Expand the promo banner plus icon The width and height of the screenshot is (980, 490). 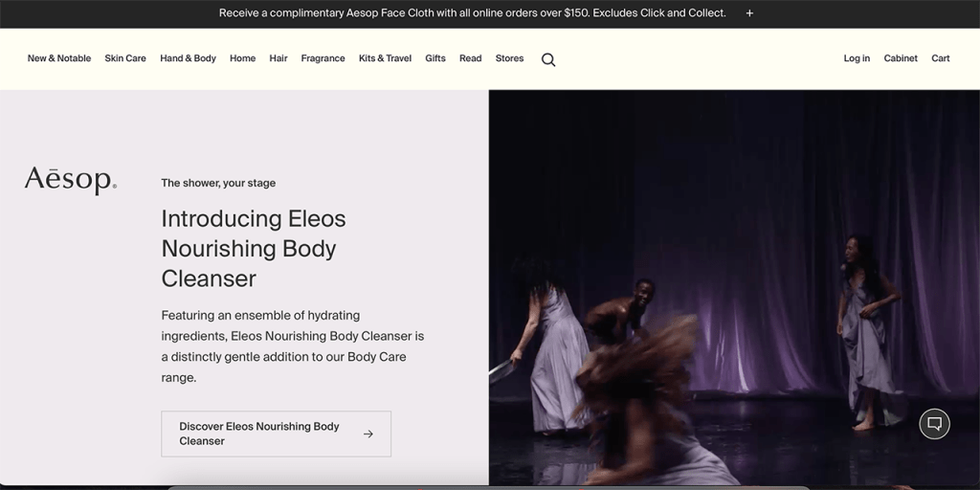749,13
